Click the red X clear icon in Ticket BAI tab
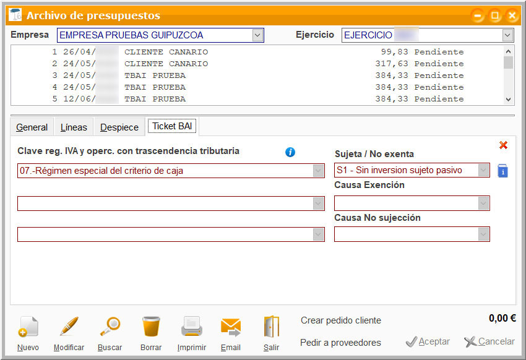526x360 pixels. (x=503, y=145)
